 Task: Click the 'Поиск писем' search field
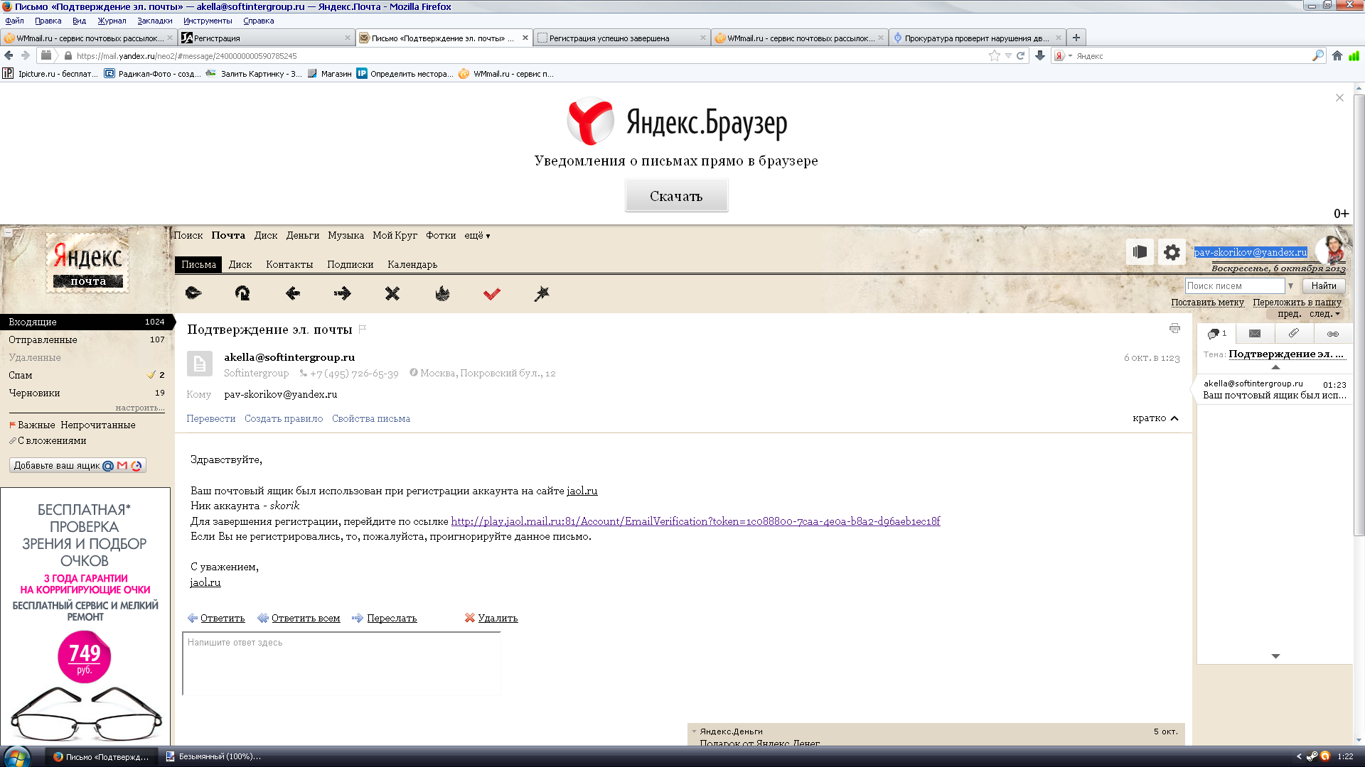[x=1235, y=285]
